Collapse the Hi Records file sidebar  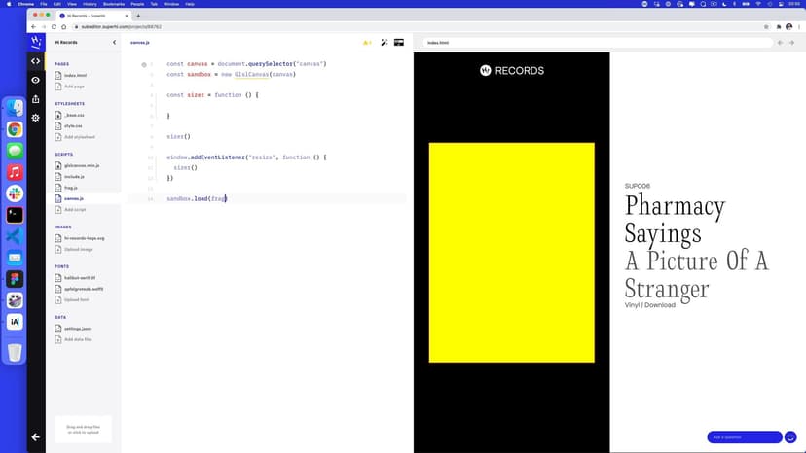(114, 43)
